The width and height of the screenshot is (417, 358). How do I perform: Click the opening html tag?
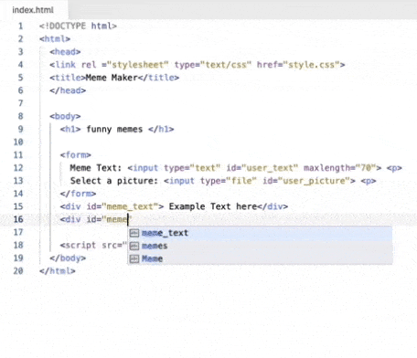click(x=55, y=39)
